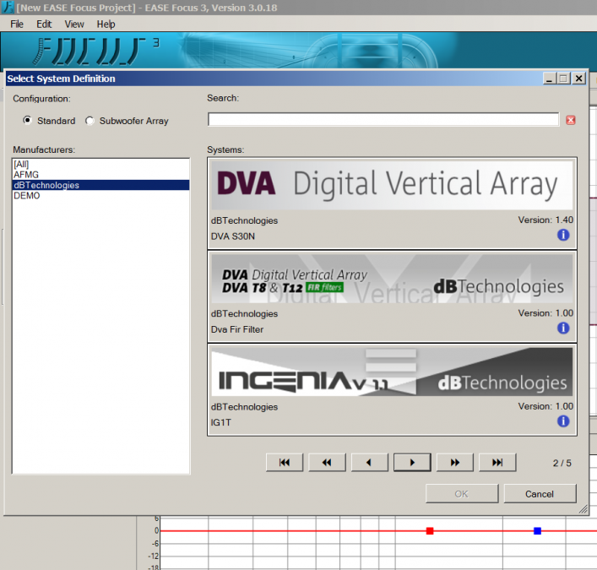The height and width of the screenshot is (570, 597).
Task: Click the blue marker on the graph
Action: tap(538, 531)
